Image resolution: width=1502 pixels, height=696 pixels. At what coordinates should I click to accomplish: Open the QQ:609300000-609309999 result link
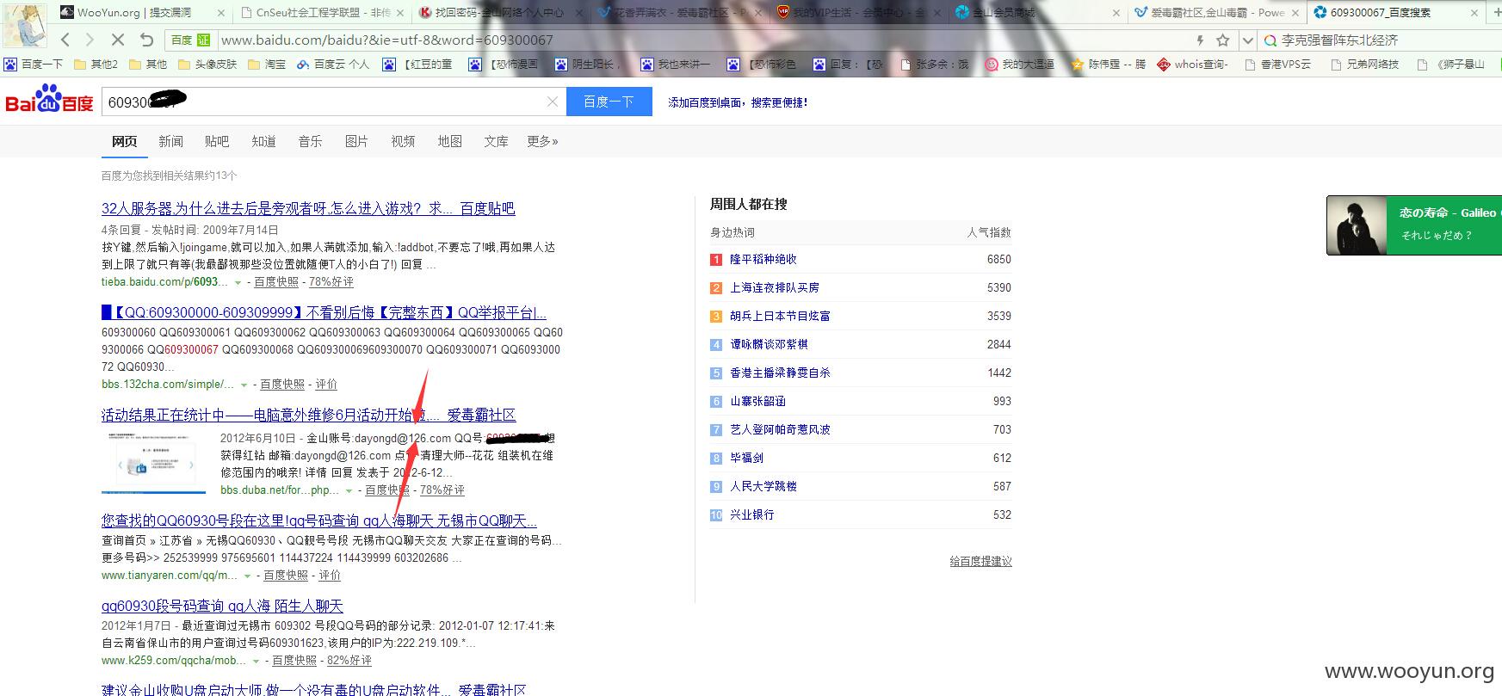point(324,312)
